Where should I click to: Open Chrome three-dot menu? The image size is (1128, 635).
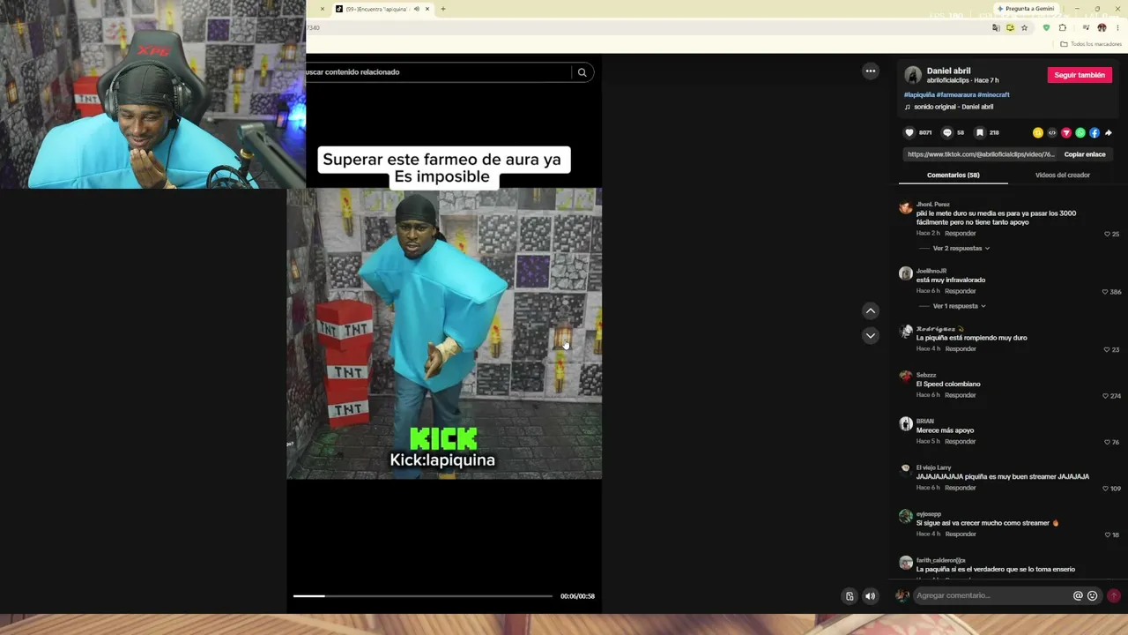coord(1117,27)
